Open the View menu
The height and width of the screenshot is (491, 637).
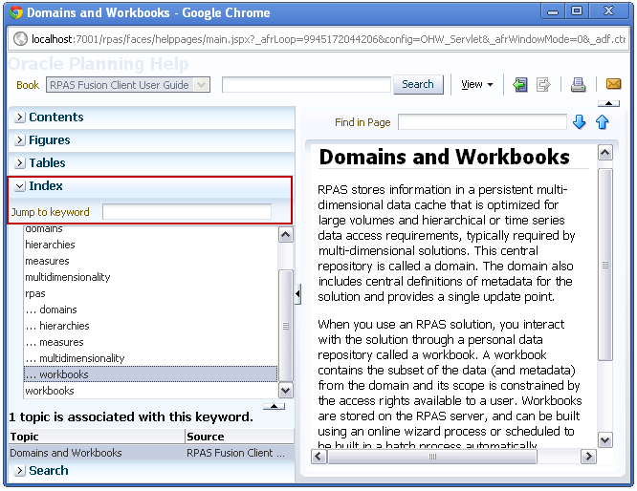point(477,84)
